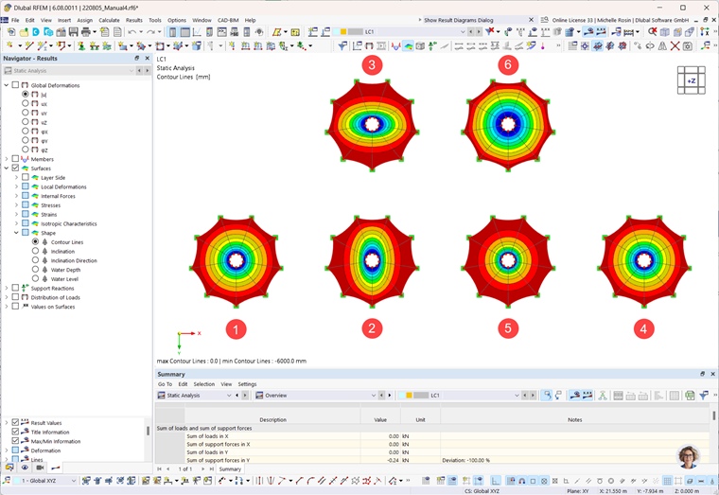Click the Summary tab at table bottom
Image resolution: width=719 pixels, height=495 pixels.
pyautogui.click(x=230, y=468)
